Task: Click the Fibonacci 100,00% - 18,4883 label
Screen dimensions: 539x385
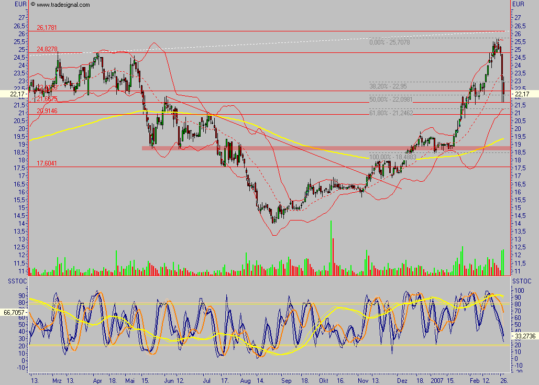Action: tap(392, 157)
